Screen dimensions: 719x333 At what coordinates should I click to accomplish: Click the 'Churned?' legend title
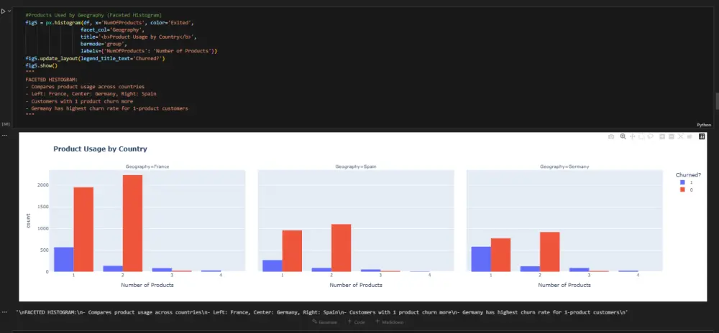tap(688, 174)
